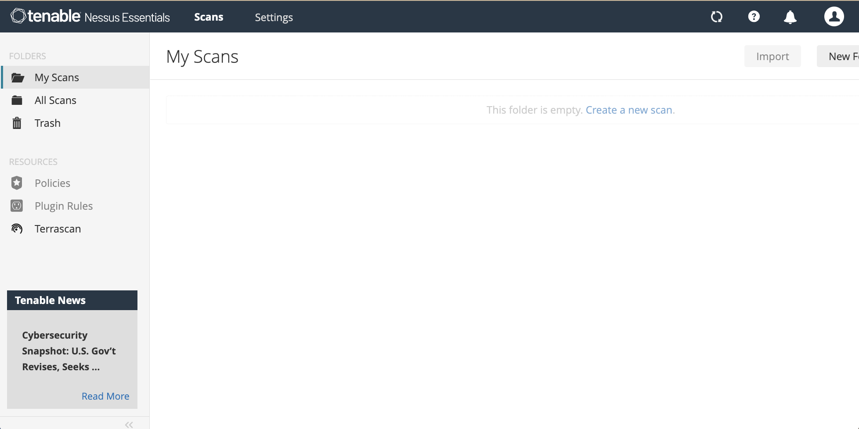Viewport: 859px width, 429px height.
Task: Switch to the Settings tab
Action: [x=274, y=17]
